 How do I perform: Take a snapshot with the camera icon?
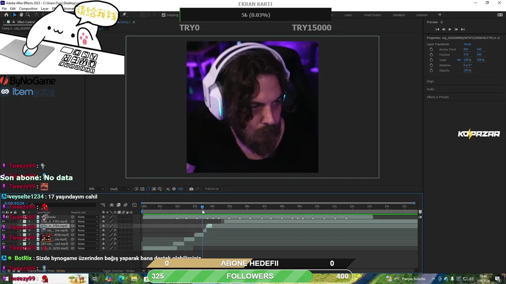click(x=191, y=189)
